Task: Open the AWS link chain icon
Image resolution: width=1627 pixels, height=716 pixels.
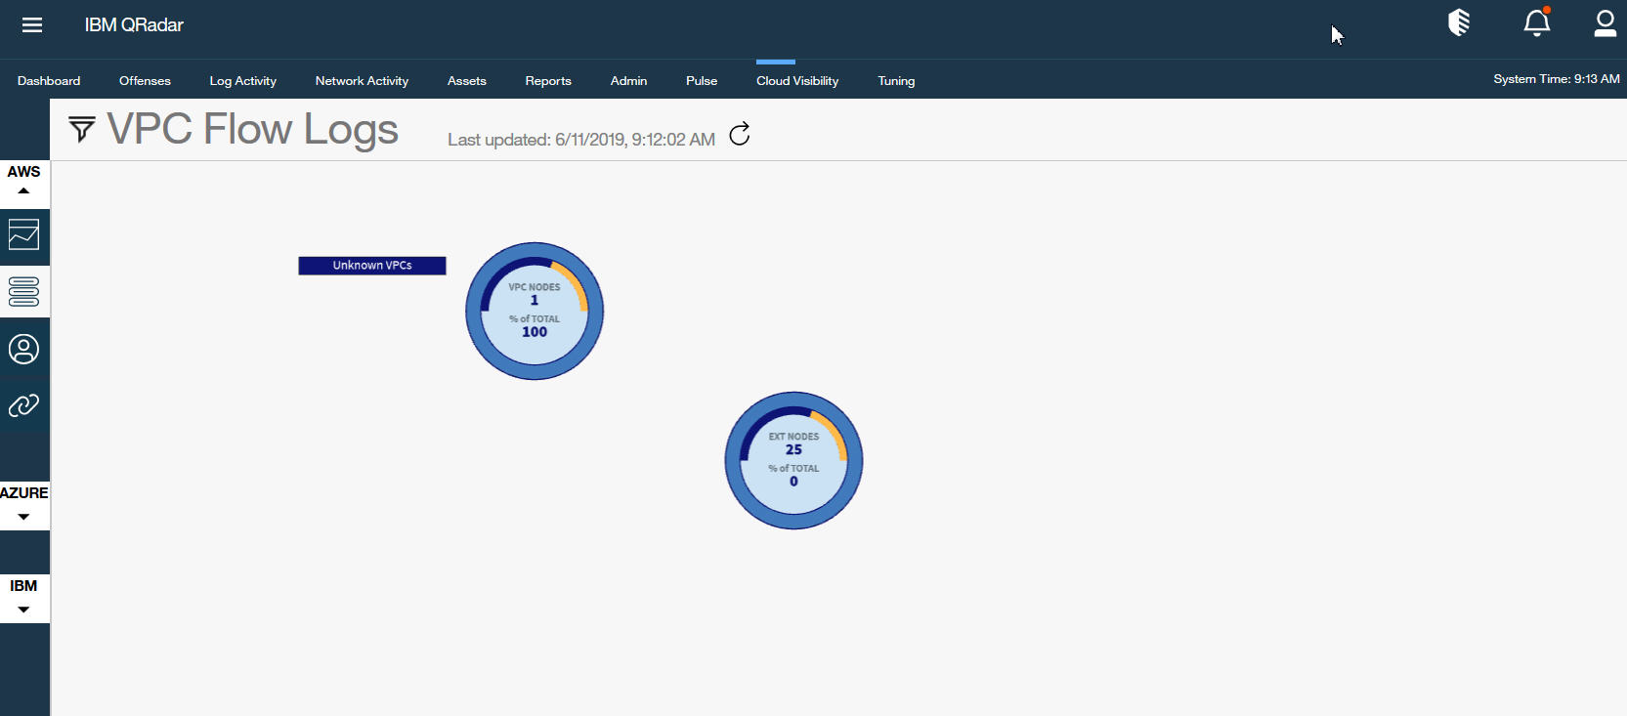Action: pos(24,405)
